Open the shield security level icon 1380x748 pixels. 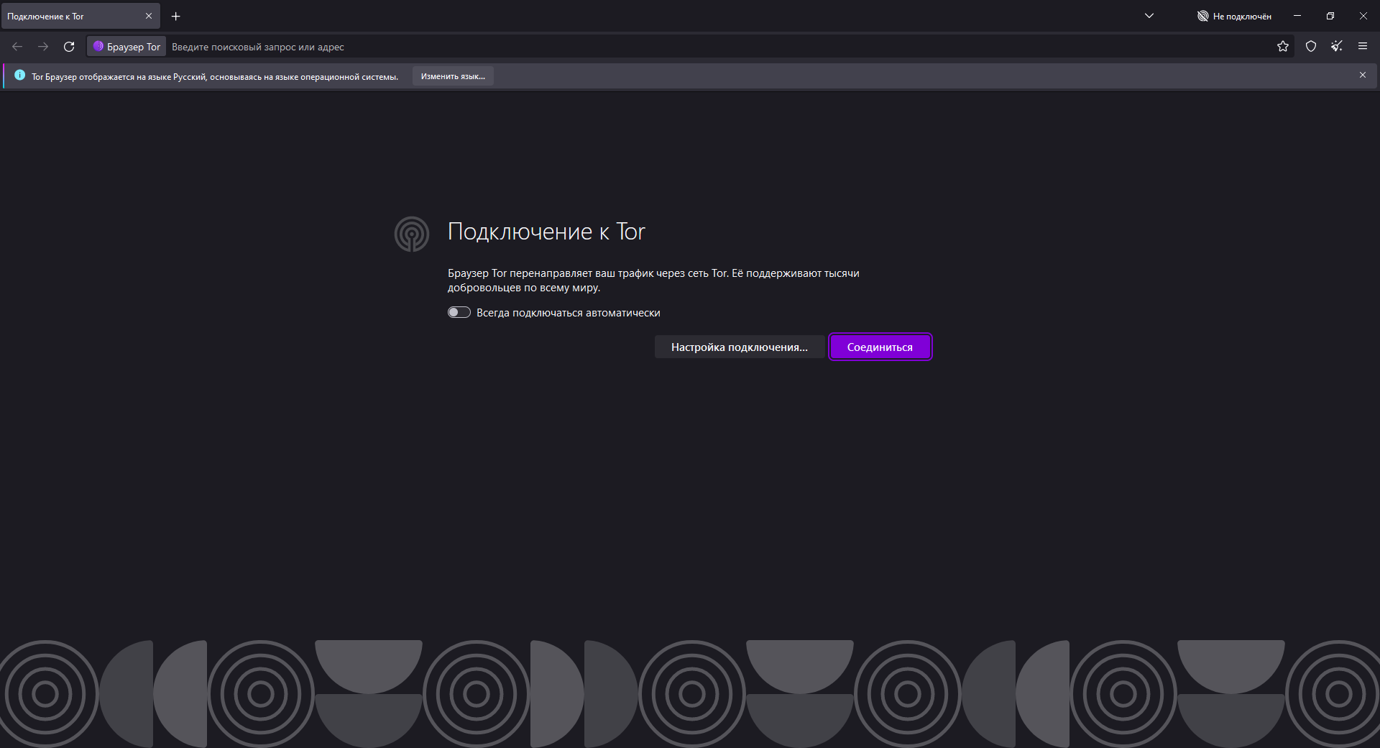tap(1311, 47)
